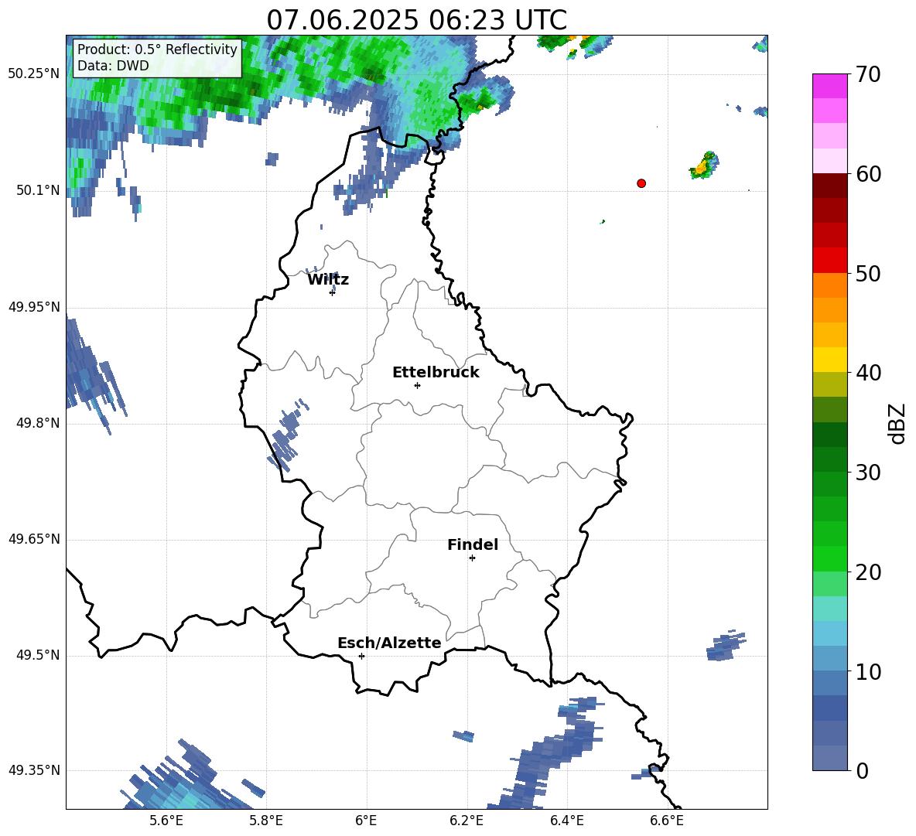Click the magenta top band of the colorbar
The image size is (916, 836).
(829, 86)
